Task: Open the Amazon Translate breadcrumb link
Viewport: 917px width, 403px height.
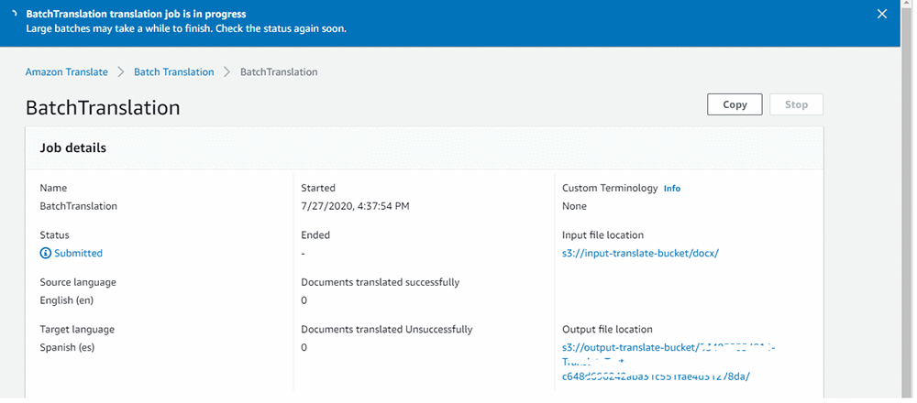Action: tap(67, 71)
